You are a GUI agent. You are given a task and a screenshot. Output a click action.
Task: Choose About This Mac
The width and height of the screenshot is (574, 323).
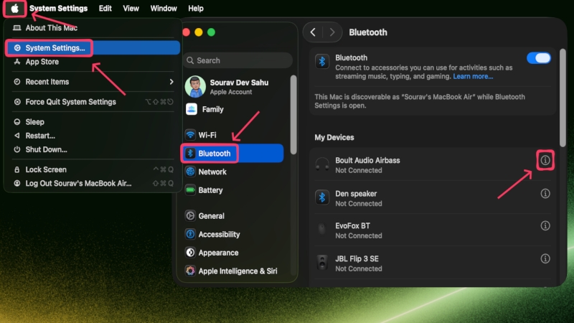click(x=93, y=28)
